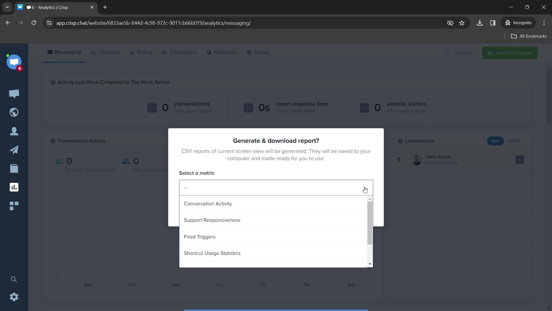Select Conversation Activity metric

click(x=208, y=204)
